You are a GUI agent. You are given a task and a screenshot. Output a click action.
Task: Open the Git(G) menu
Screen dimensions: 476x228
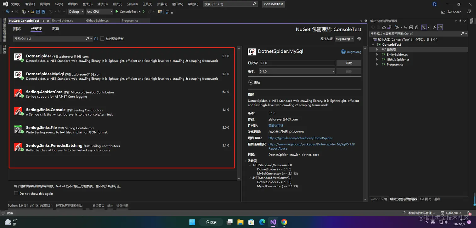pyautogui.click(x=59, y=4)
